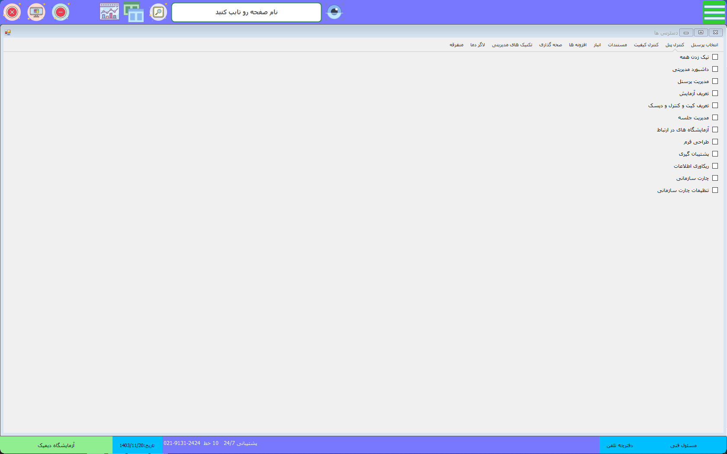Screen dimensions: 727x454
Task: Enable 'داشبورد مدیریتی' checkbox
Action: pos(715,69)
